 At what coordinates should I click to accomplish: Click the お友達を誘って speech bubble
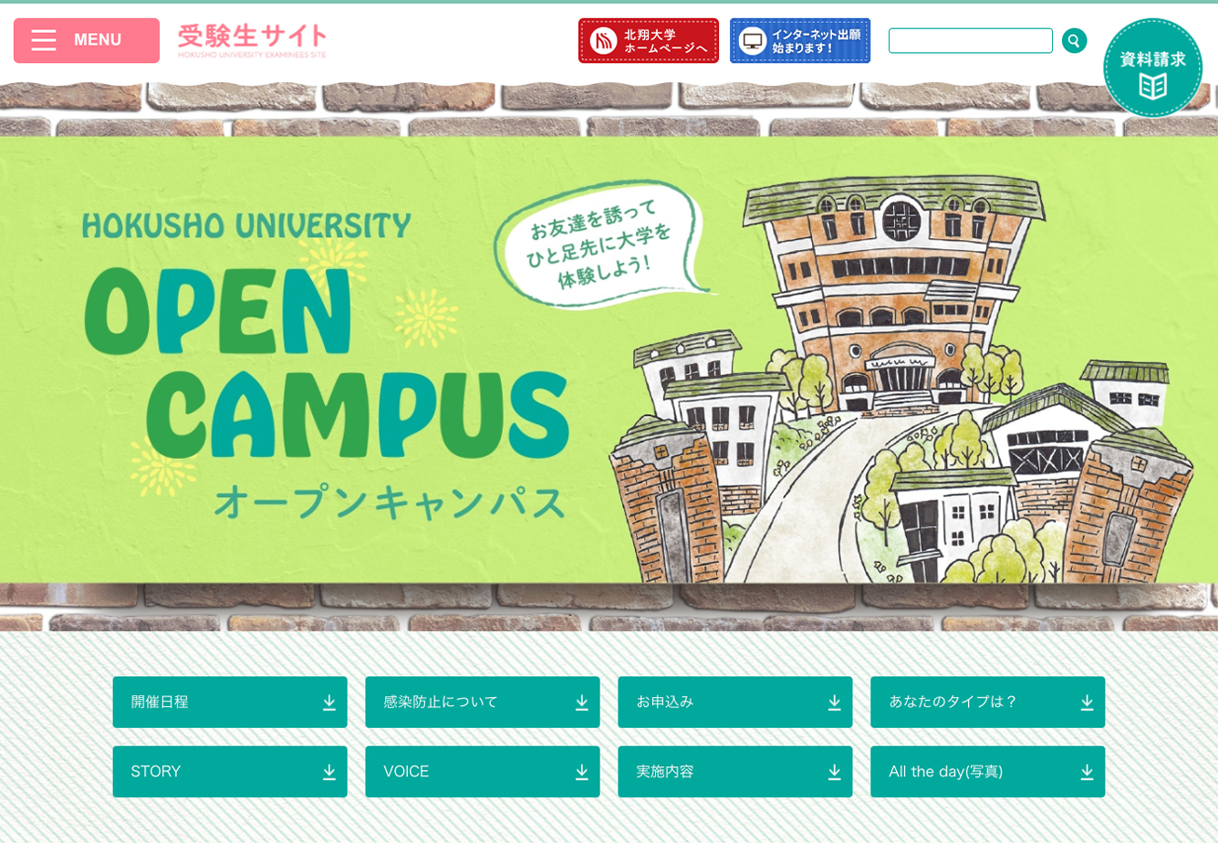604,246
